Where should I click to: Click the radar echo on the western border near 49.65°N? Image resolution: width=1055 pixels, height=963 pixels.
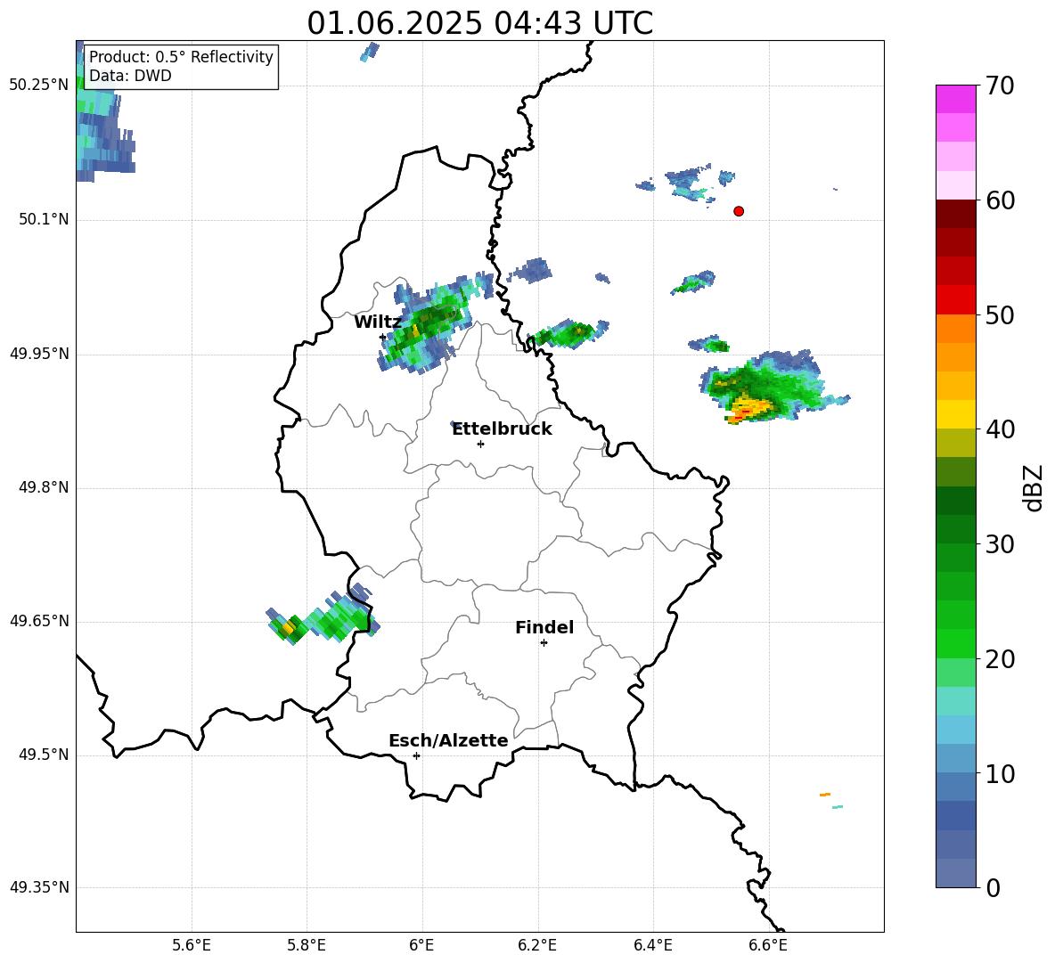click(323, 616)
